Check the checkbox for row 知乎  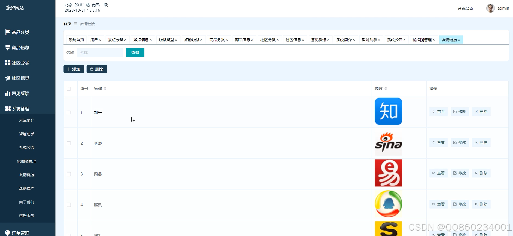(69, 112)
